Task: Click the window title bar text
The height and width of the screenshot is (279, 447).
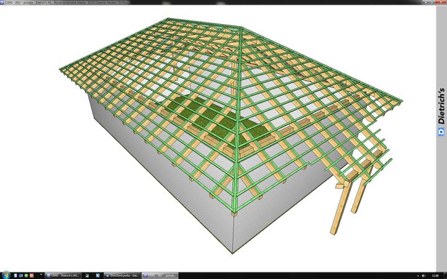Action: (74, 2)
